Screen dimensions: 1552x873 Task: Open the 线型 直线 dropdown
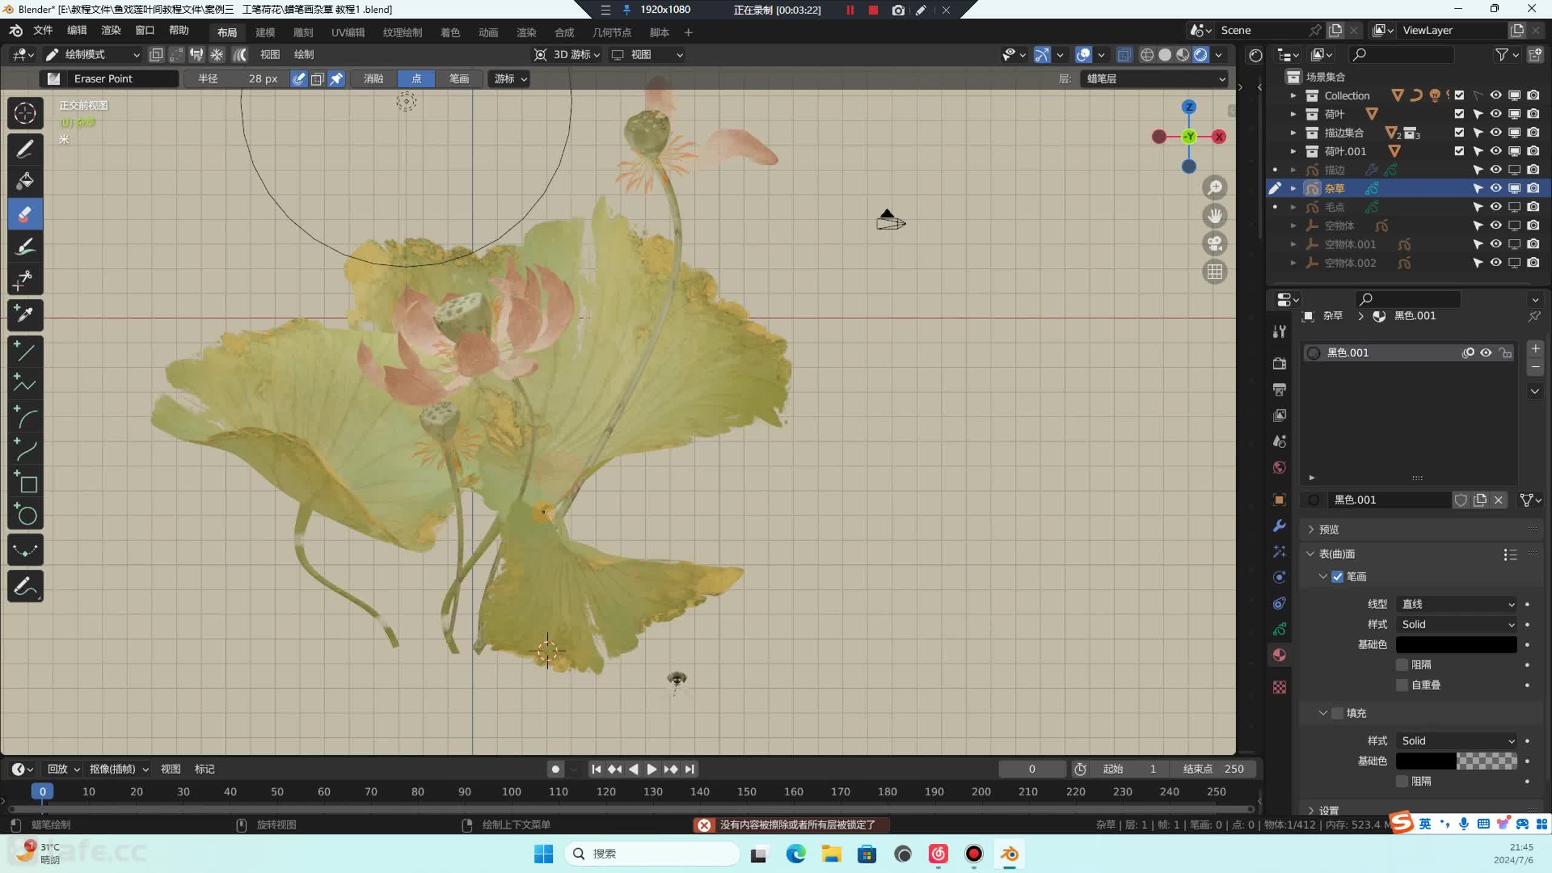coord(1456,604)
